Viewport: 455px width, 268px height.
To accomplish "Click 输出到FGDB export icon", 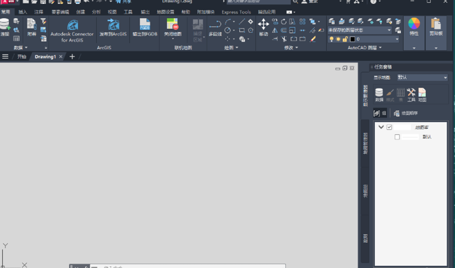I will point(145,27).
